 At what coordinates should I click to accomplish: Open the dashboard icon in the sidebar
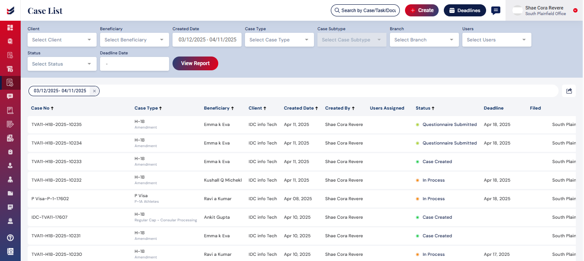click(10, 28)
